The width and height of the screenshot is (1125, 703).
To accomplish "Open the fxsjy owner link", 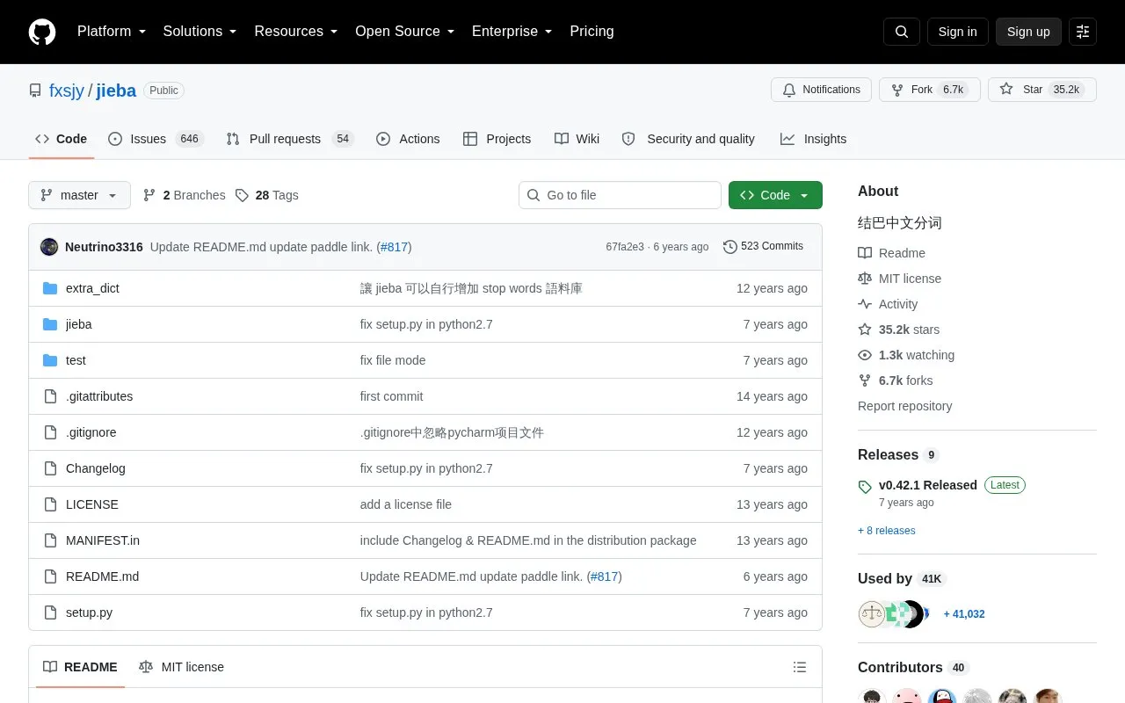I will [x=67, y=91].
